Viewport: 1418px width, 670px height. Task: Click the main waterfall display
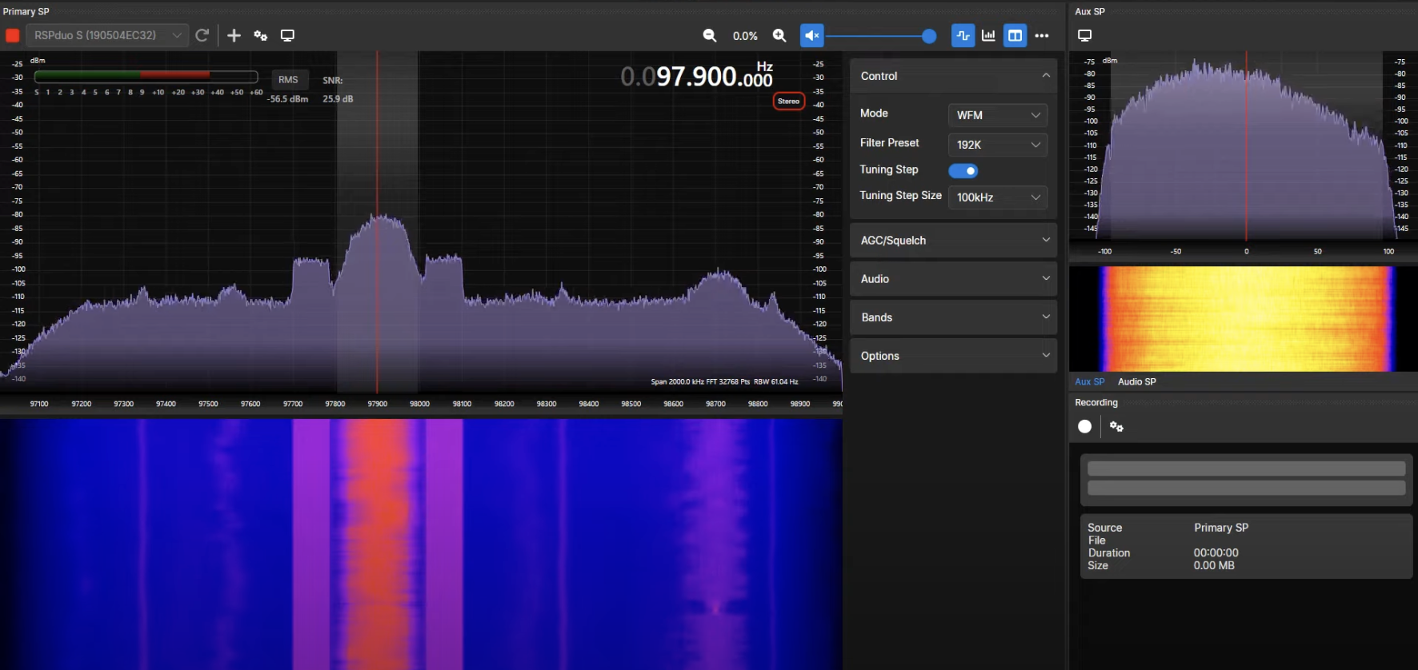point(421,544)
